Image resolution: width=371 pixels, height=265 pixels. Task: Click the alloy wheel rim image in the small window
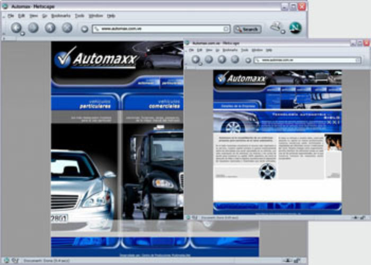[267, 172]
